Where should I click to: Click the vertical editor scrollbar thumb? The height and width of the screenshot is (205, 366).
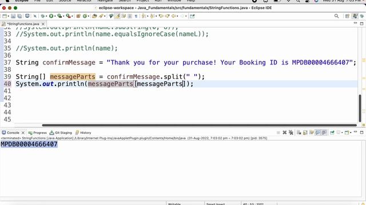[x=360, y=108]
